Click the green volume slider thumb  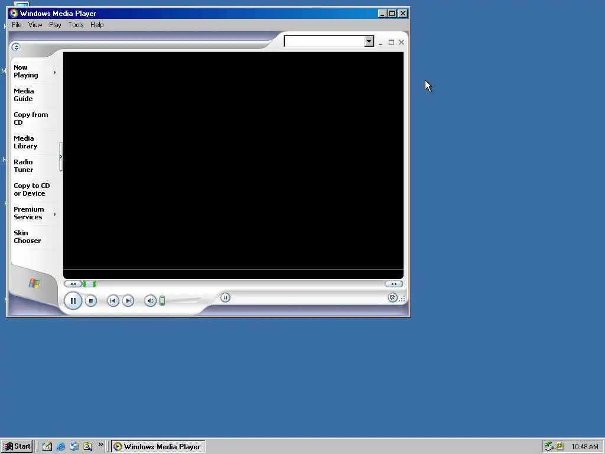(162, 301)
